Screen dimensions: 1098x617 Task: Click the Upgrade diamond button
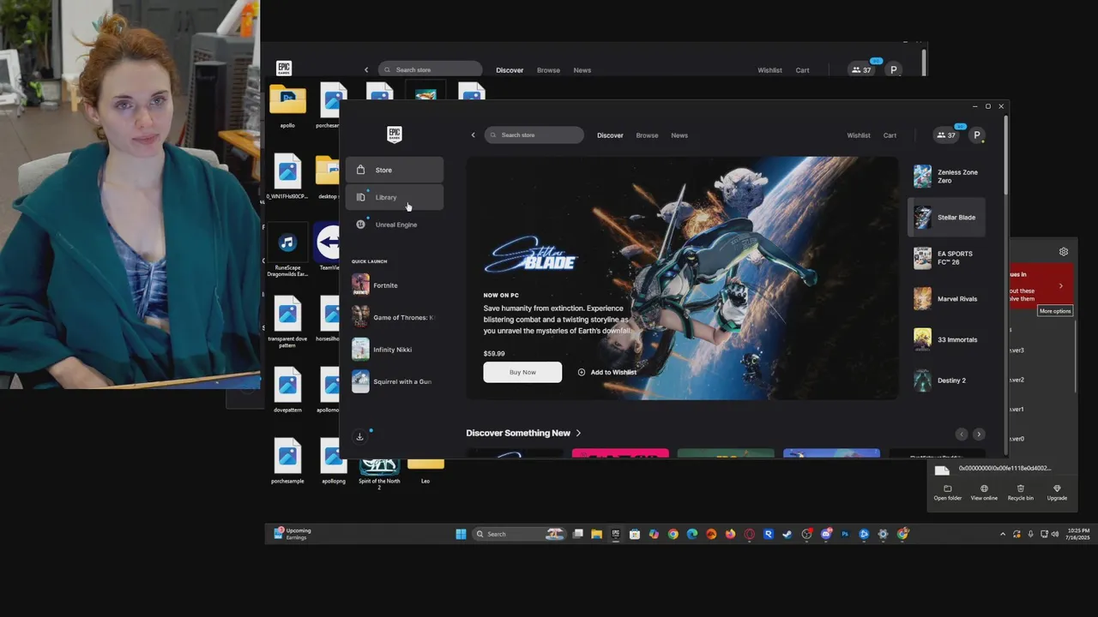[x=1057, y=492]
